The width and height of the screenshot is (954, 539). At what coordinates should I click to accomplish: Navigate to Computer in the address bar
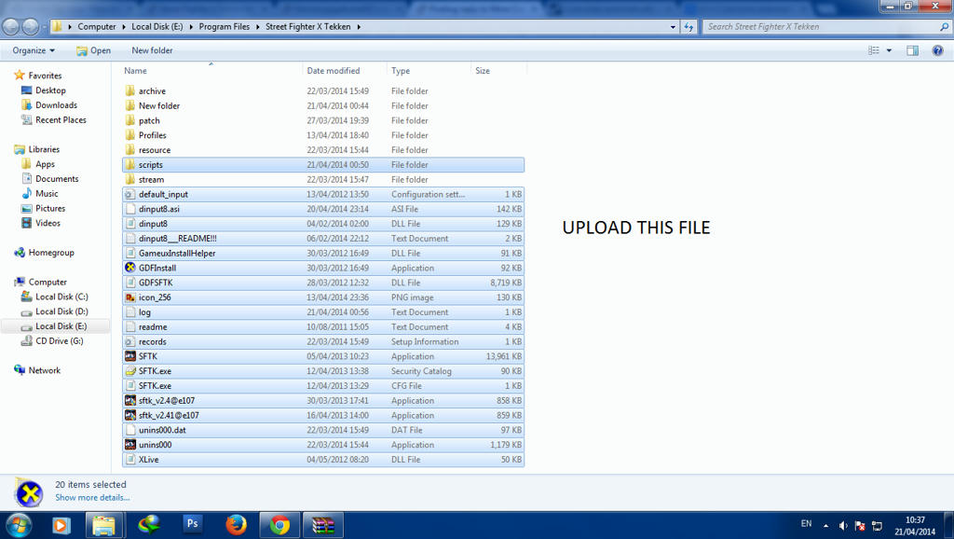97,27
